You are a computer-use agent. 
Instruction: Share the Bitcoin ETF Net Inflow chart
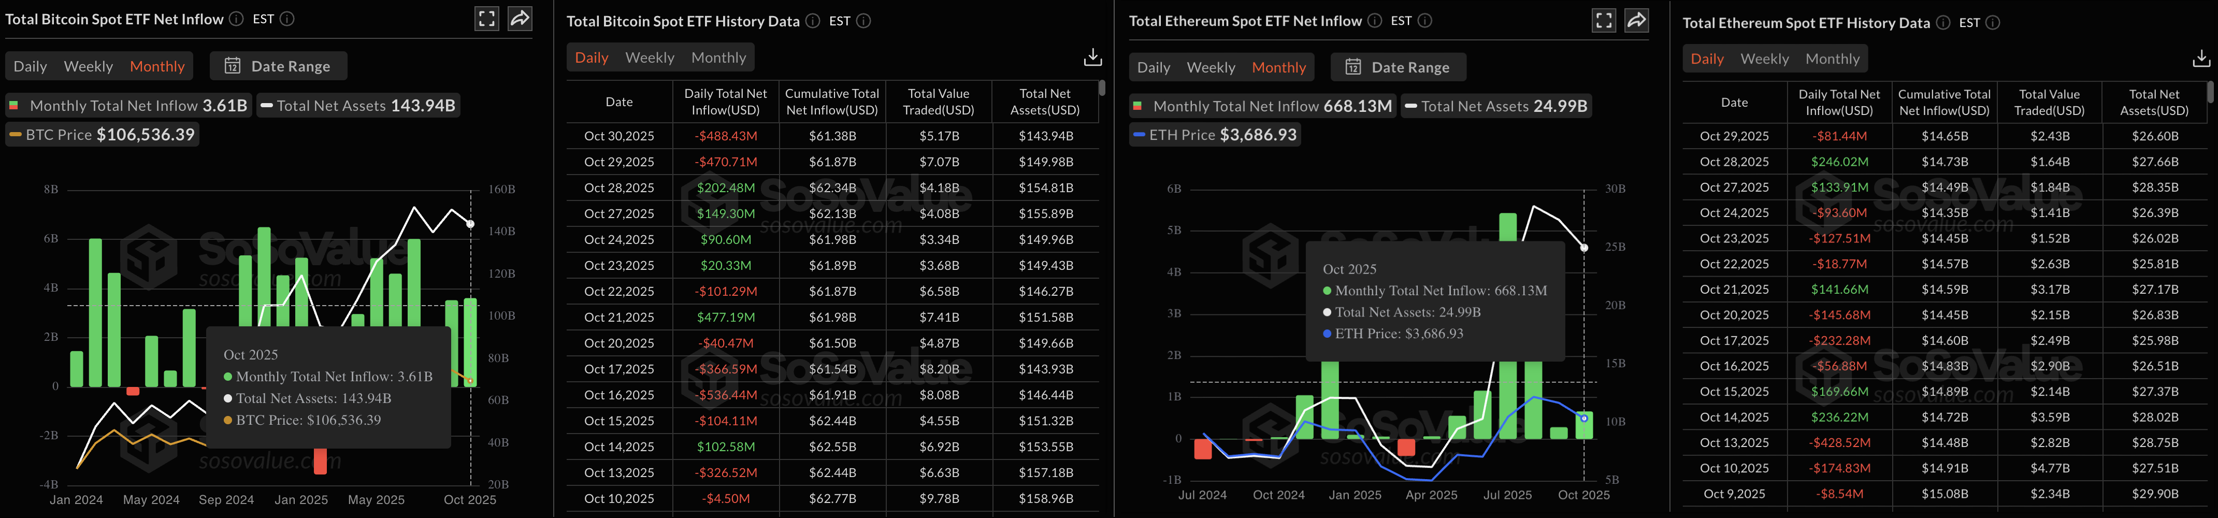(x=520, y=19)
